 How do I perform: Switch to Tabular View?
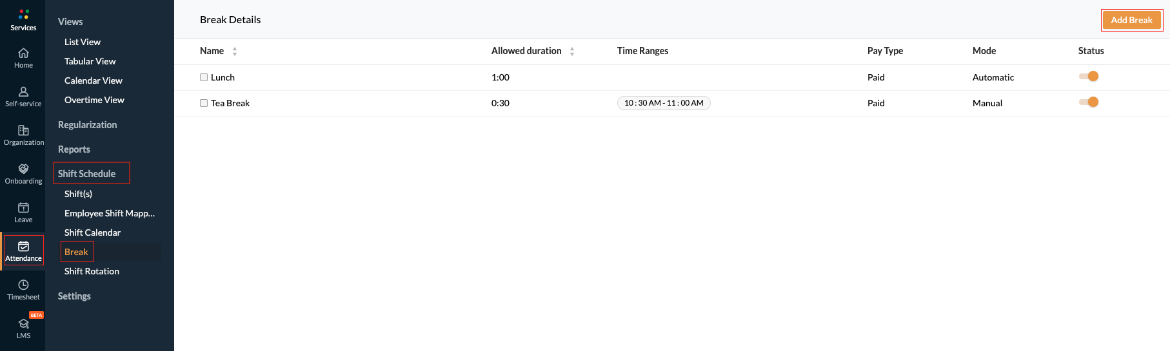coord(90,61)
